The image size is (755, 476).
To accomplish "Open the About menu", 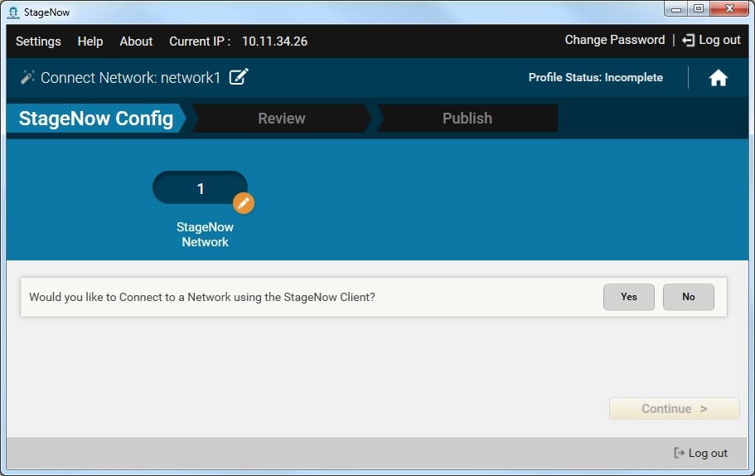I will click(136, 41).
